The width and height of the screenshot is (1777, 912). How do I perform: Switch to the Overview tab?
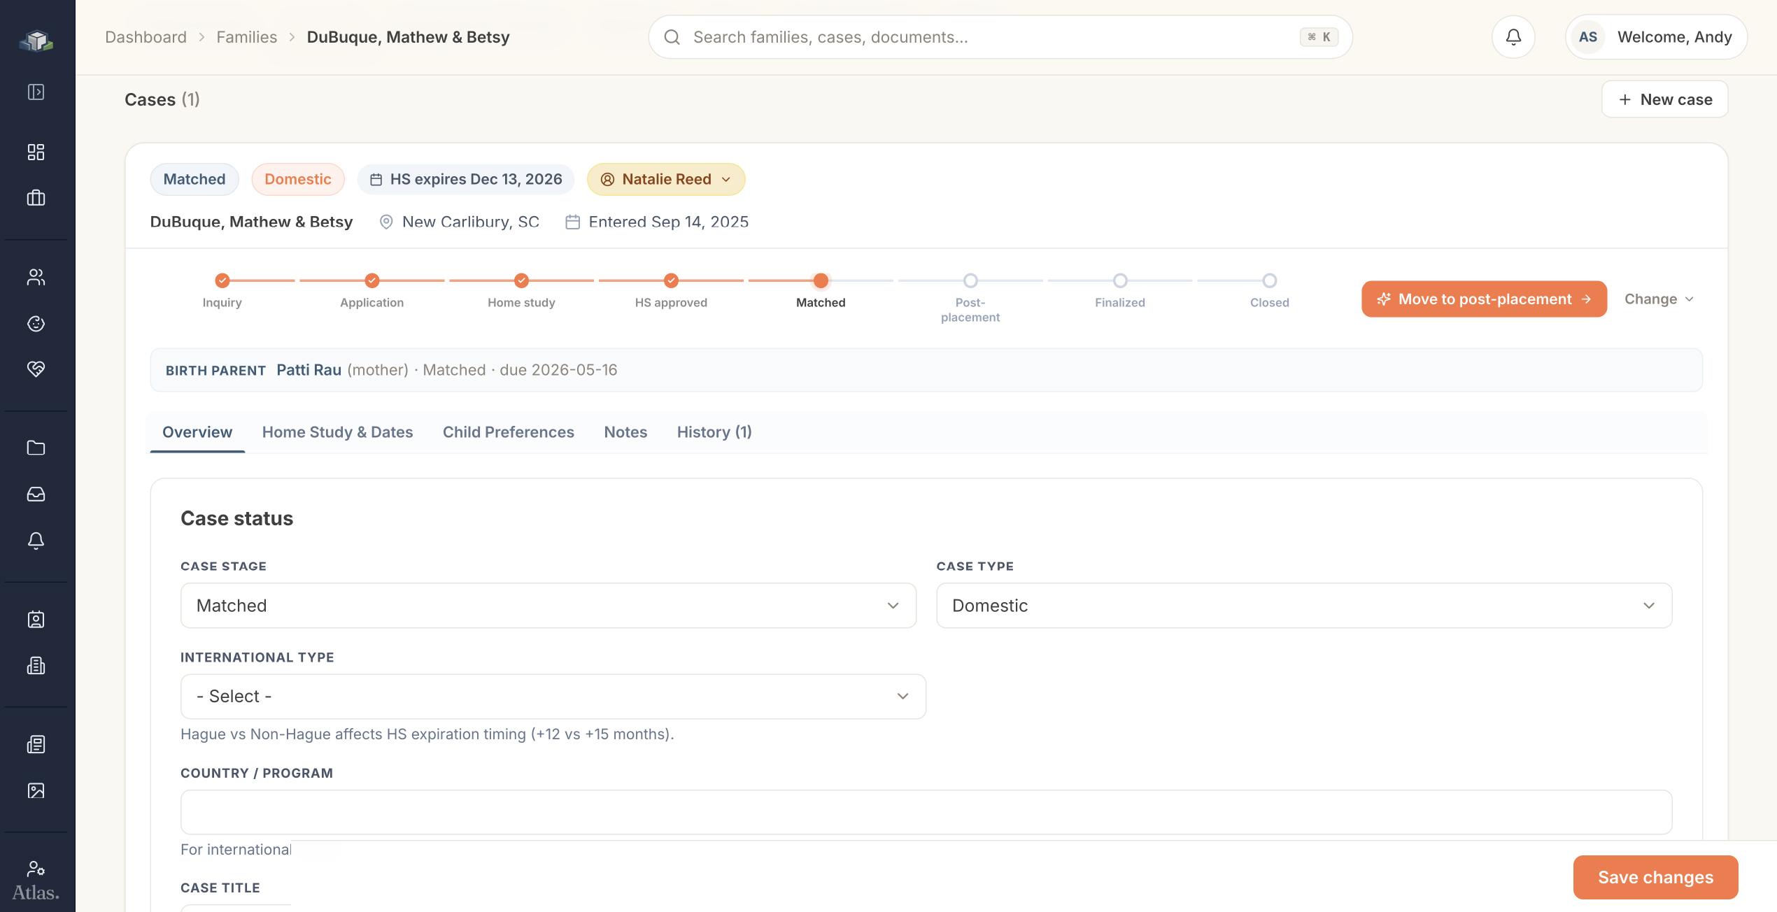[x=197, y=432]
